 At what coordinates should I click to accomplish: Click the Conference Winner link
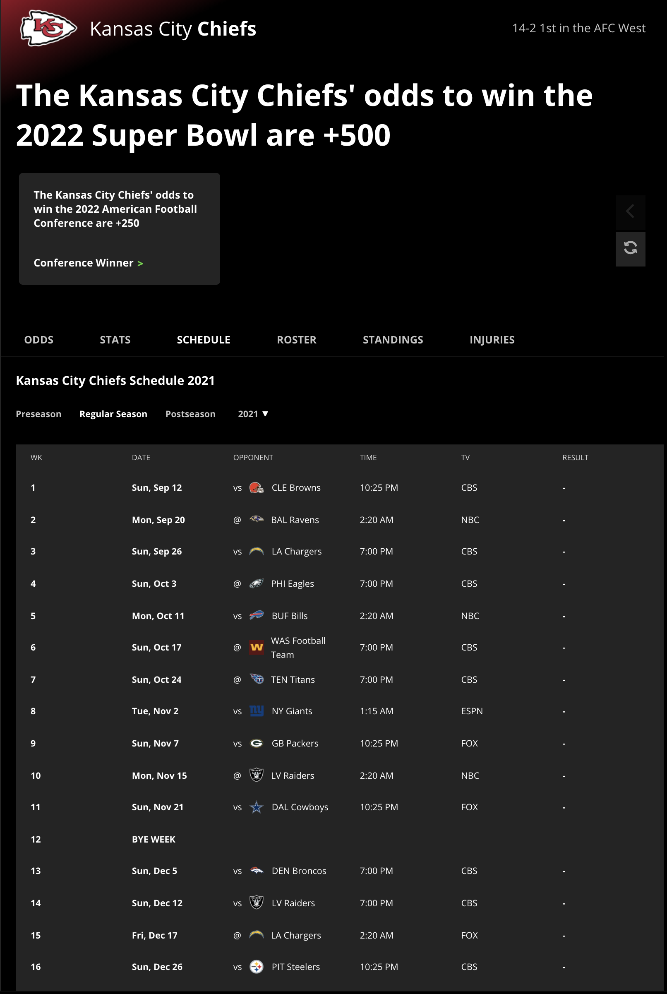[x=84, y=263]
